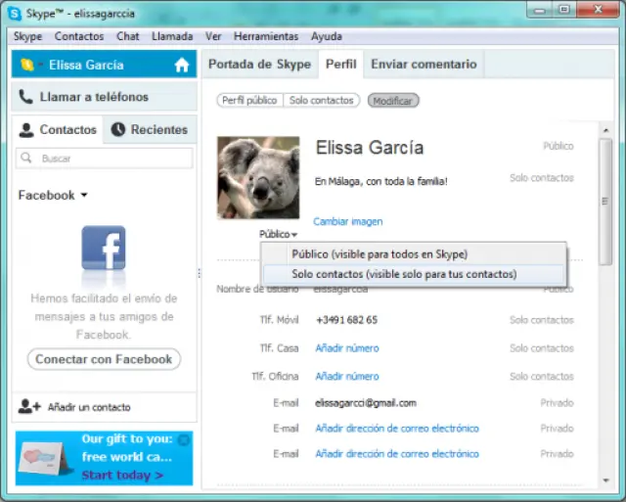Click the Modificar button
This screenshot has height=502, width=626.
click(393, 101)
